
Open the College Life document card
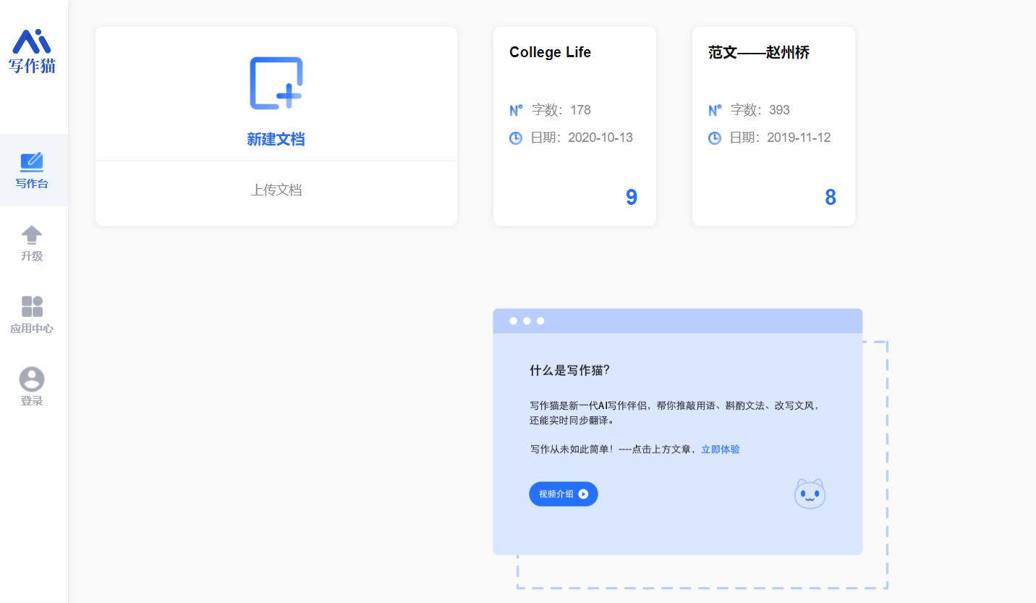pos(574,127)
